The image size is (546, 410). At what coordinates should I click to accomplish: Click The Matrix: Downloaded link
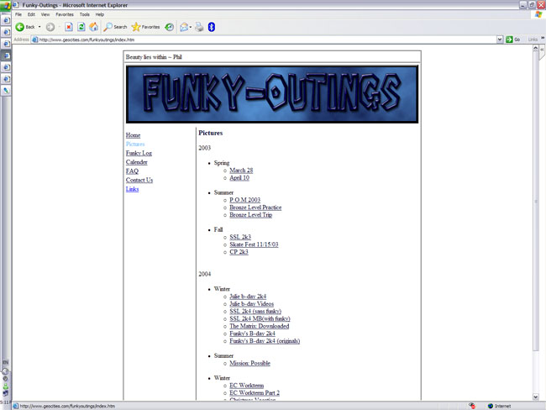point(260,326)
